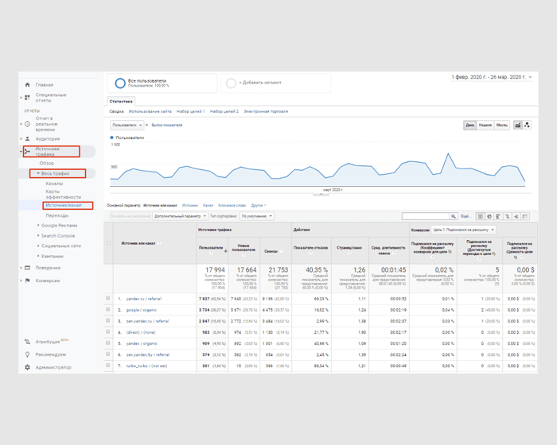
Task: Select the День chart granularity button
Action: coord(469,125)
